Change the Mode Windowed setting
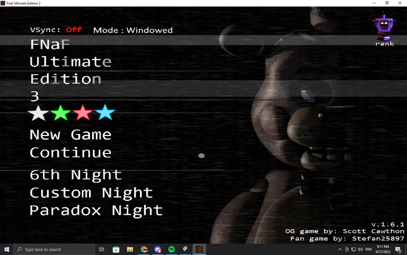Image resolution: width=407 pixels, height=255 pixels. click(133, 30)
